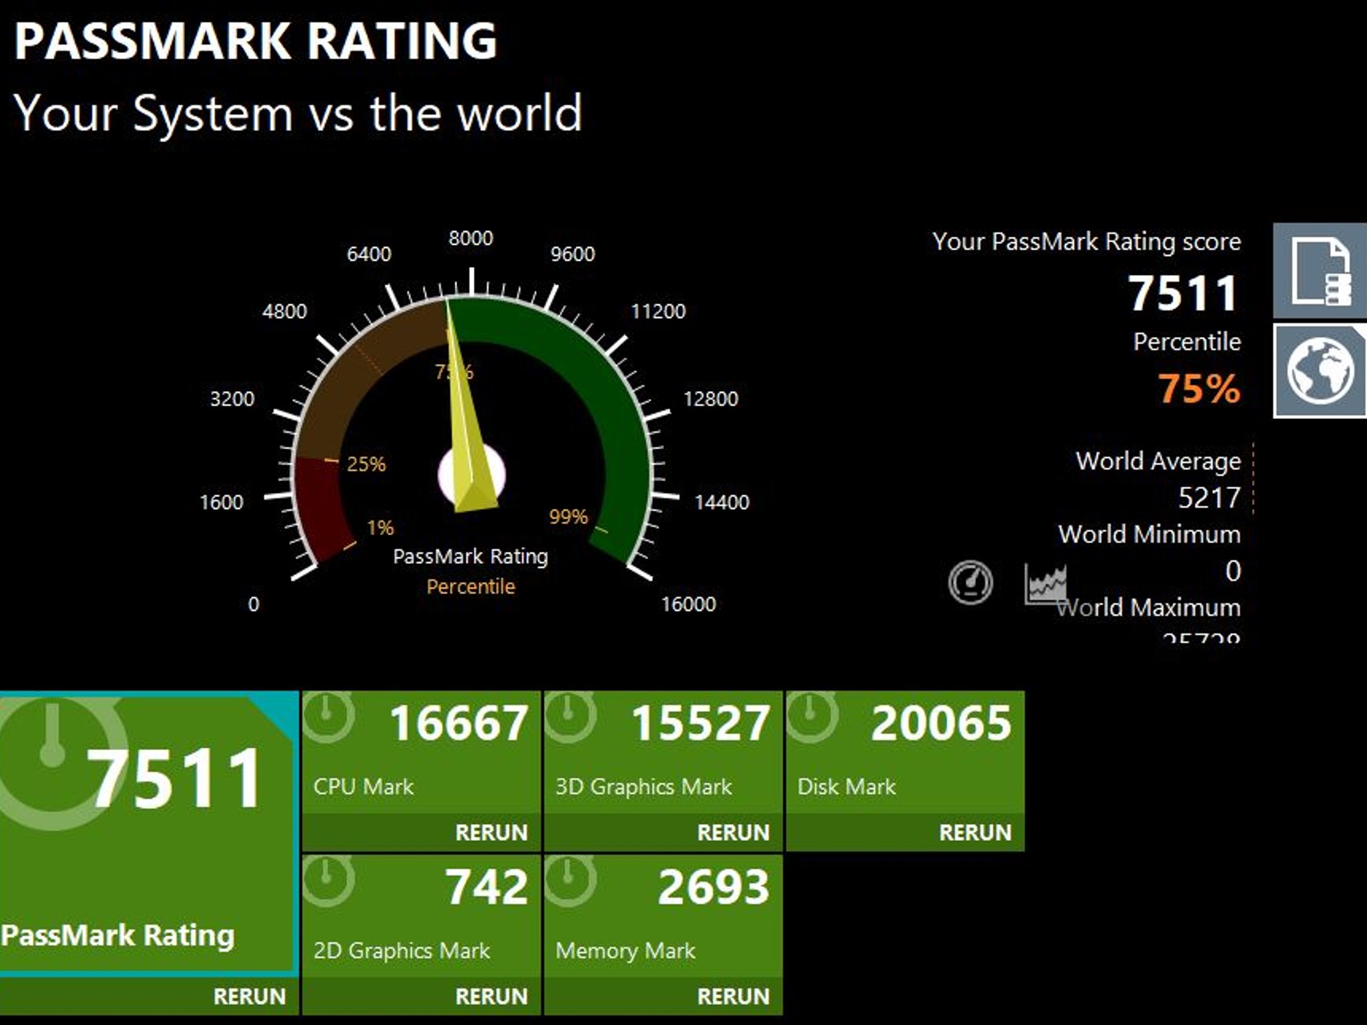
Task: Click the Memory Mark tile's stopwatch icon
Action: pyautogui.click(x=570, y=881)
